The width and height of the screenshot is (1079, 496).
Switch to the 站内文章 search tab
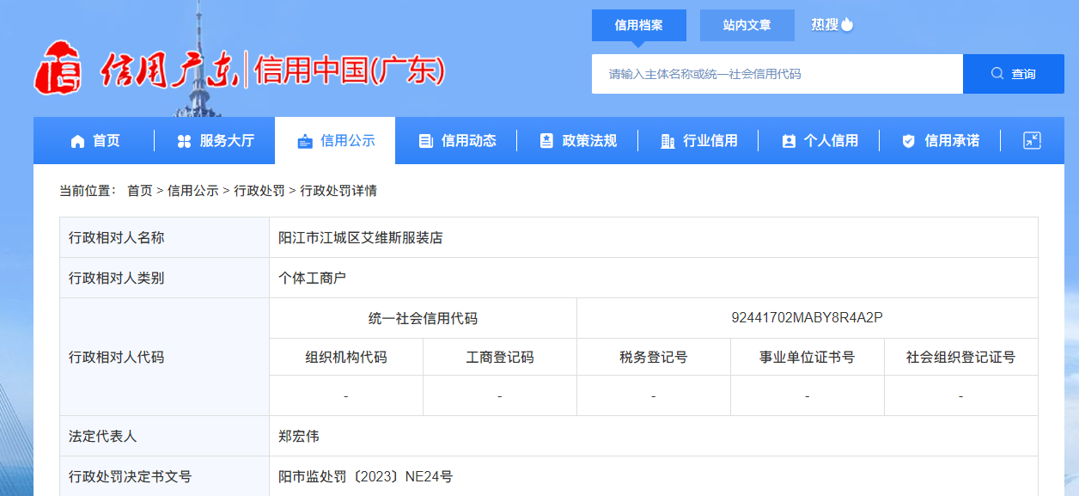[x=747, y=26]
